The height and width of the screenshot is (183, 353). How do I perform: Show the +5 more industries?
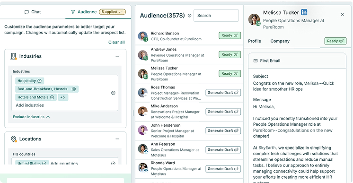click(62, 97)
